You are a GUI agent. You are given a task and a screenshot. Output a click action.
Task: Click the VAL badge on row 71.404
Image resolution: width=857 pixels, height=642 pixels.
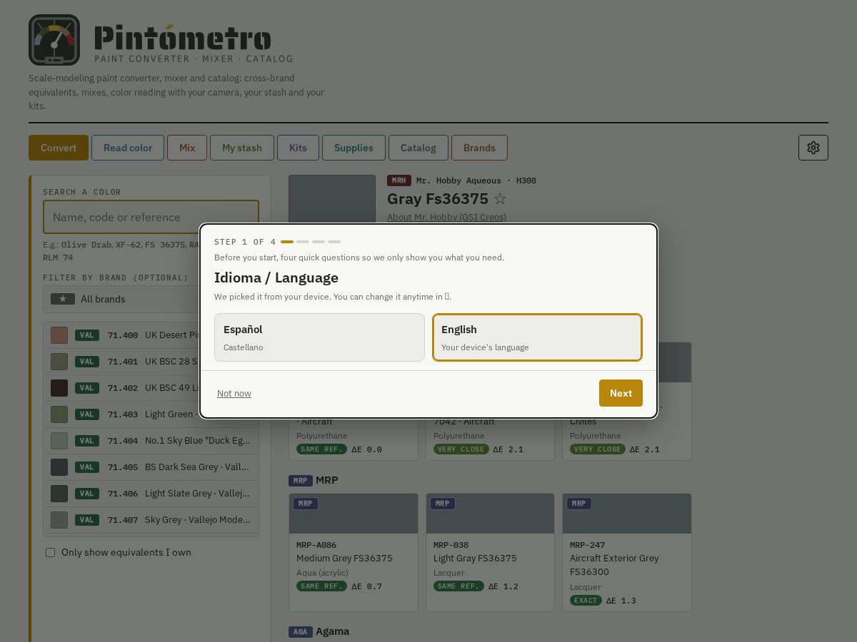[87, 441]
